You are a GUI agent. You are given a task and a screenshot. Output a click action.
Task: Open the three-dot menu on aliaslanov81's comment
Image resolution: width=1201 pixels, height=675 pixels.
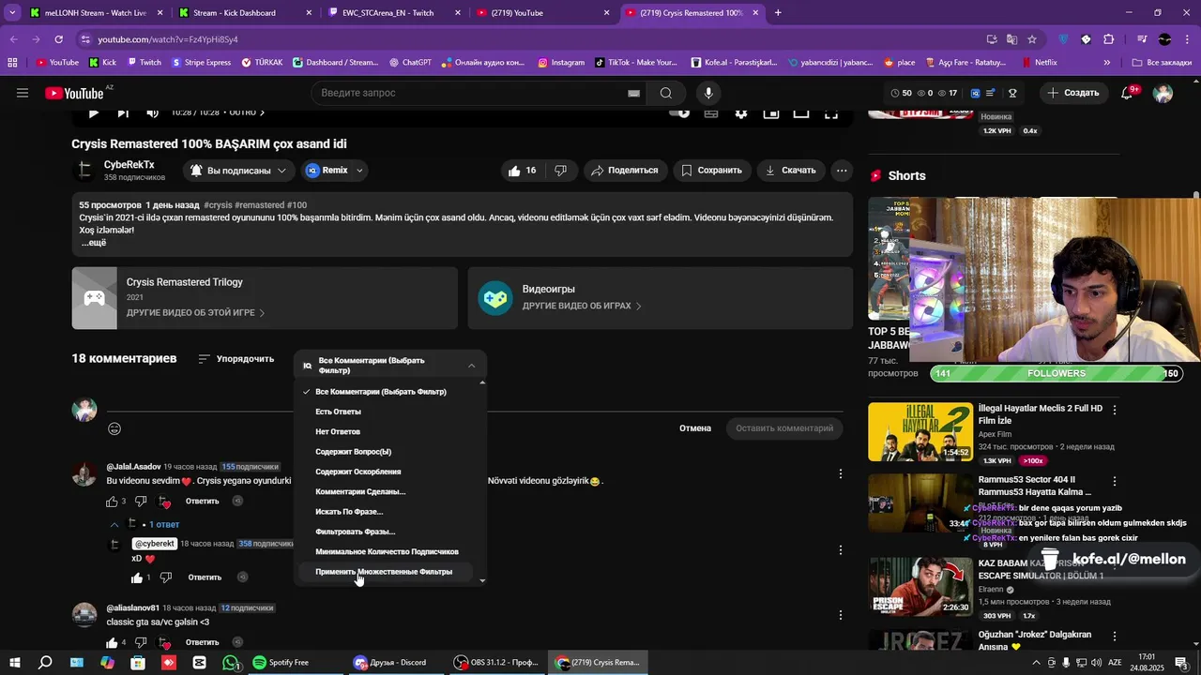point(841,615)
